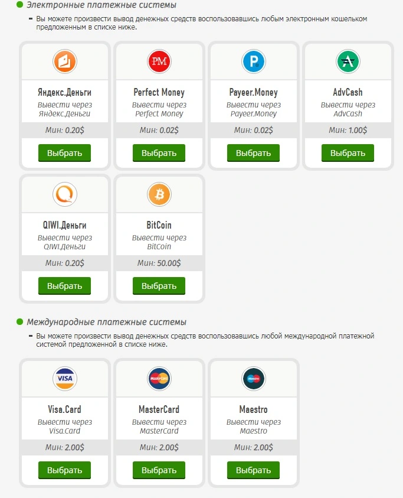Click the Visa card logo icon
Screen dimensions: 403x498
[65, 378]
